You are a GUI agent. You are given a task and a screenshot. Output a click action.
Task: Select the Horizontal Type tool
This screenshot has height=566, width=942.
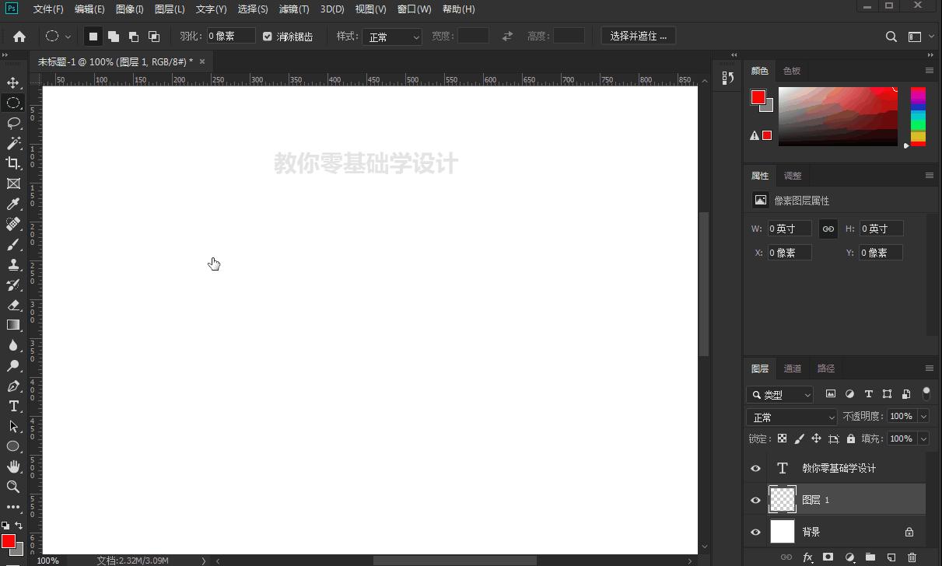[14, 406]
